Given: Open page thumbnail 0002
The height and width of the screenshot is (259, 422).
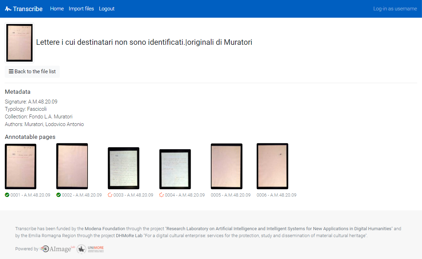Looking at the screenshot, I should (72, 166).
